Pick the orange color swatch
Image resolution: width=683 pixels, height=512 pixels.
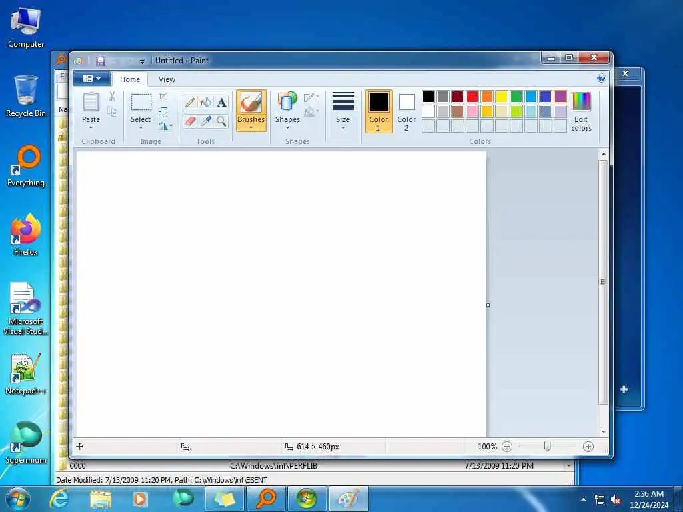487,97
